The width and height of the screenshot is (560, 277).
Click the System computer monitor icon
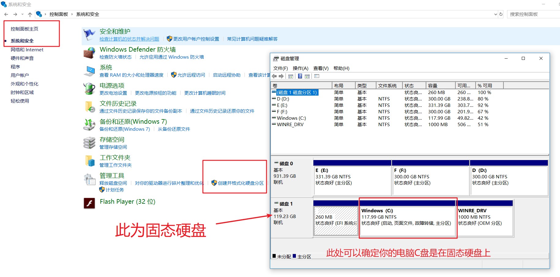[89, 71]
